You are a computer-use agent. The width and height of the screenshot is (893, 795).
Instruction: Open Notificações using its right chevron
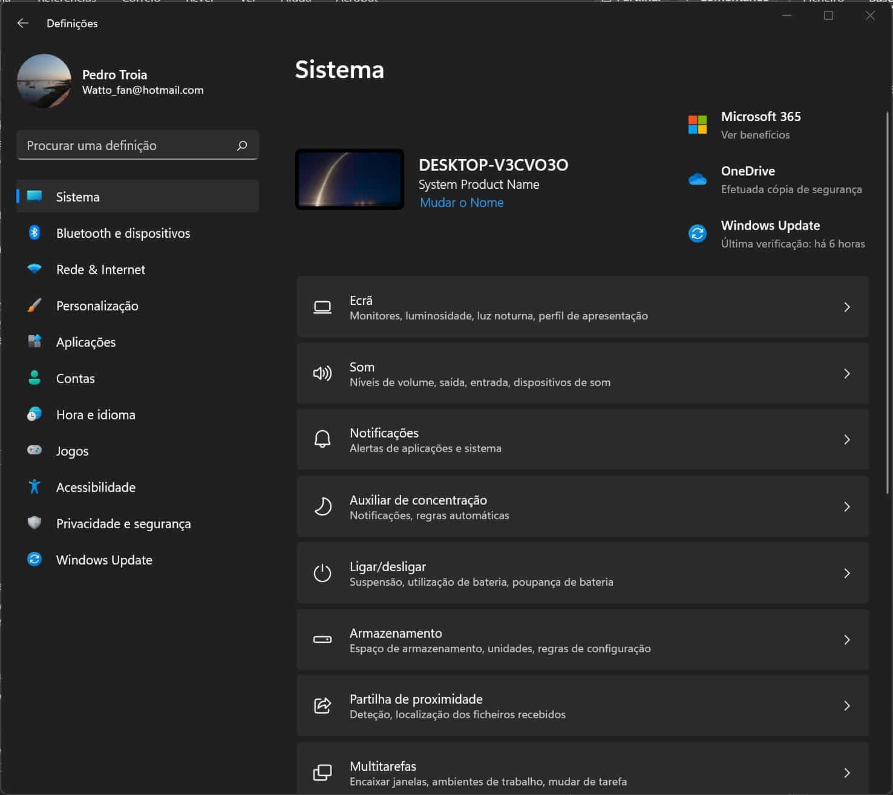tap(847, 439)
